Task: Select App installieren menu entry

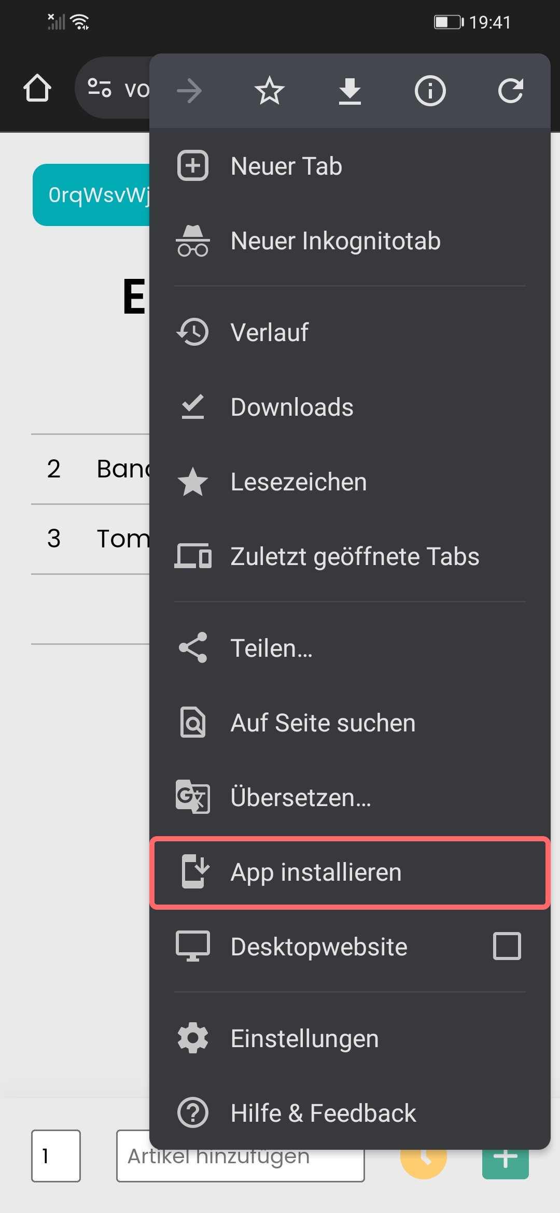Action: pos(350,872)
